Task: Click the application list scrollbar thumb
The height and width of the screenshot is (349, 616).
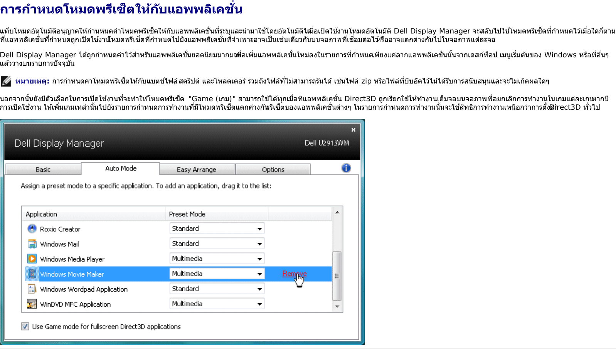Action: [337, 276]
